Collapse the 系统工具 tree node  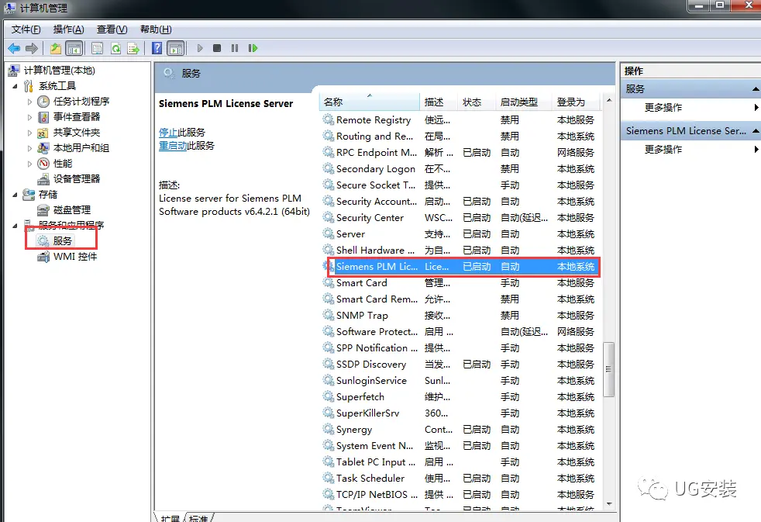point(15,86)
